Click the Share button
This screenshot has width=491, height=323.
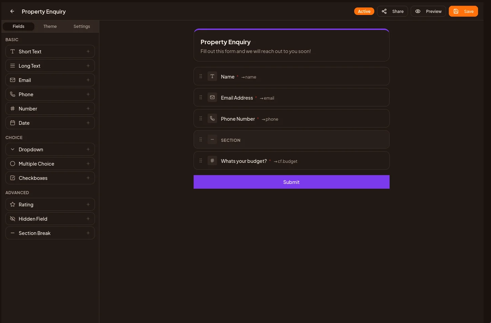(392, 11)
